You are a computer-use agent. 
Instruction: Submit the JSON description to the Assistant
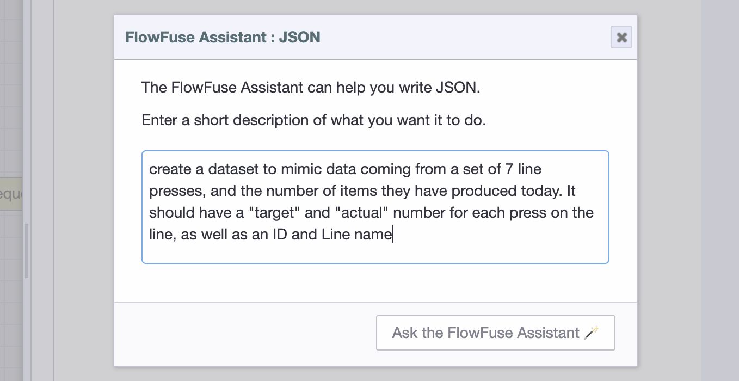pyautogui.click(x=495, y=332)
